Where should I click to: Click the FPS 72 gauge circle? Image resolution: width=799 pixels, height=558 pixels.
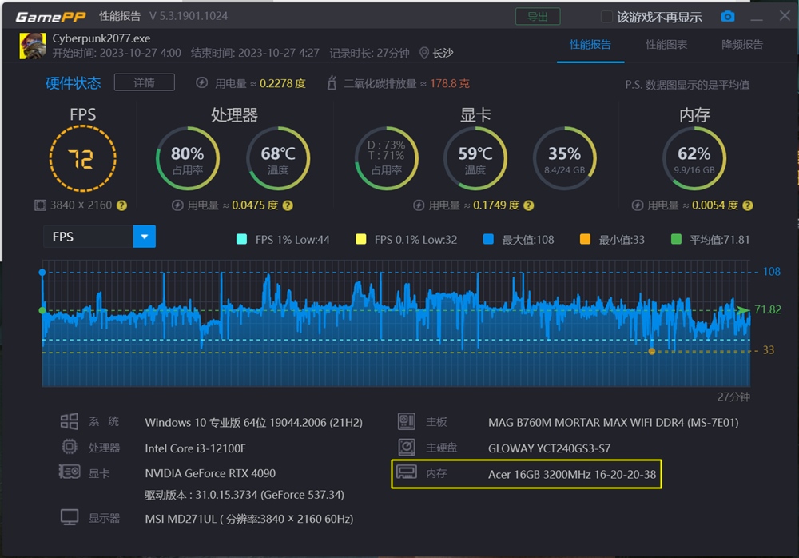[x=82, y=158]
